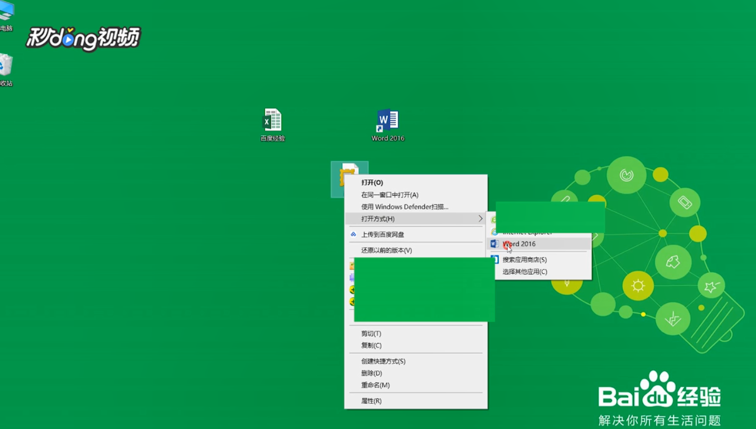Choose 复制(C) in context menu
This screenshot has height=429, width=756.
coord(416,345)
